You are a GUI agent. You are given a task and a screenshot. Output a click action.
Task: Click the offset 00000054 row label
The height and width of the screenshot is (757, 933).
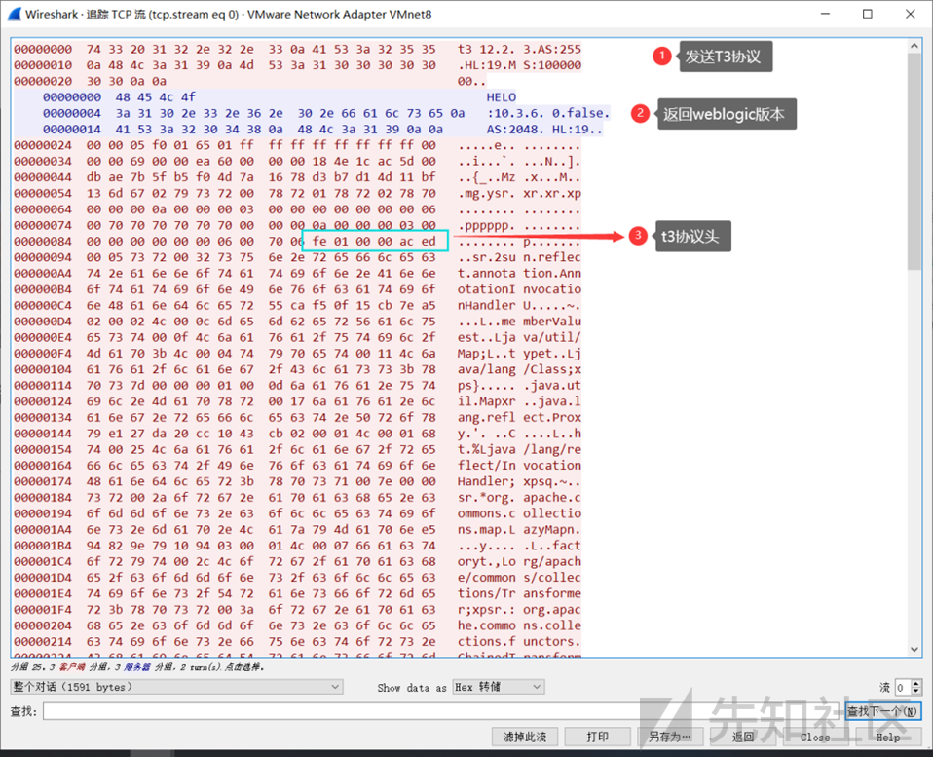[x=43, y=194]
